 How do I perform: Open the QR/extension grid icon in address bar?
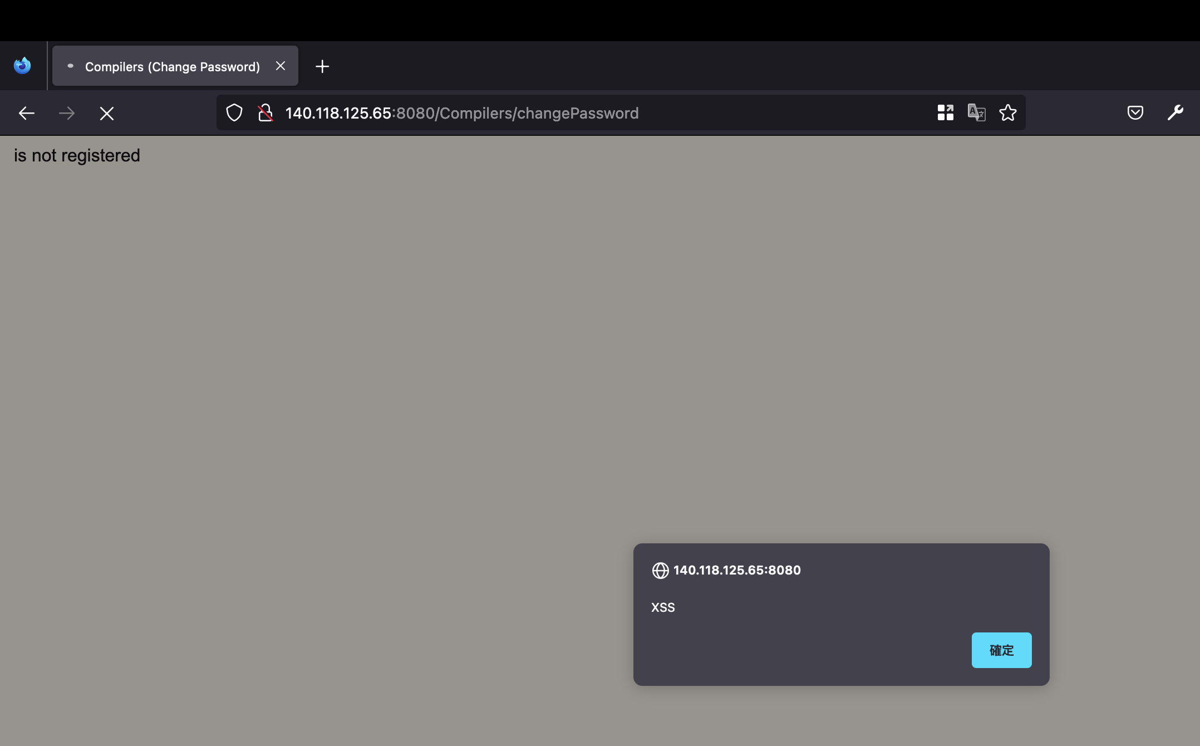pyautogui.click(x=945, y=112)
